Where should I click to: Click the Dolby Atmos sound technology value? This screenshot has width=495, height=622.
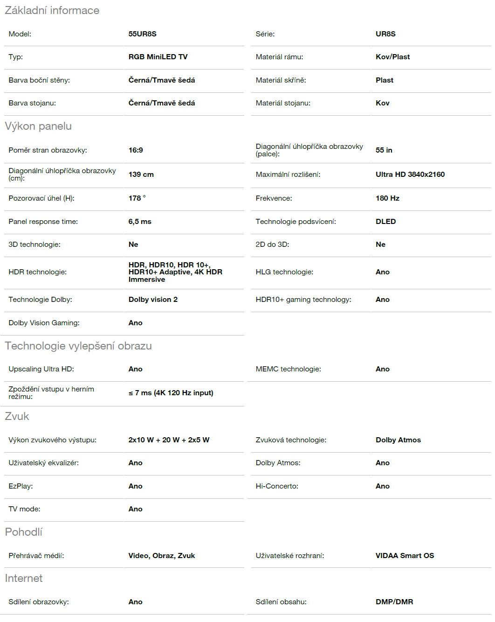[398, 440]
